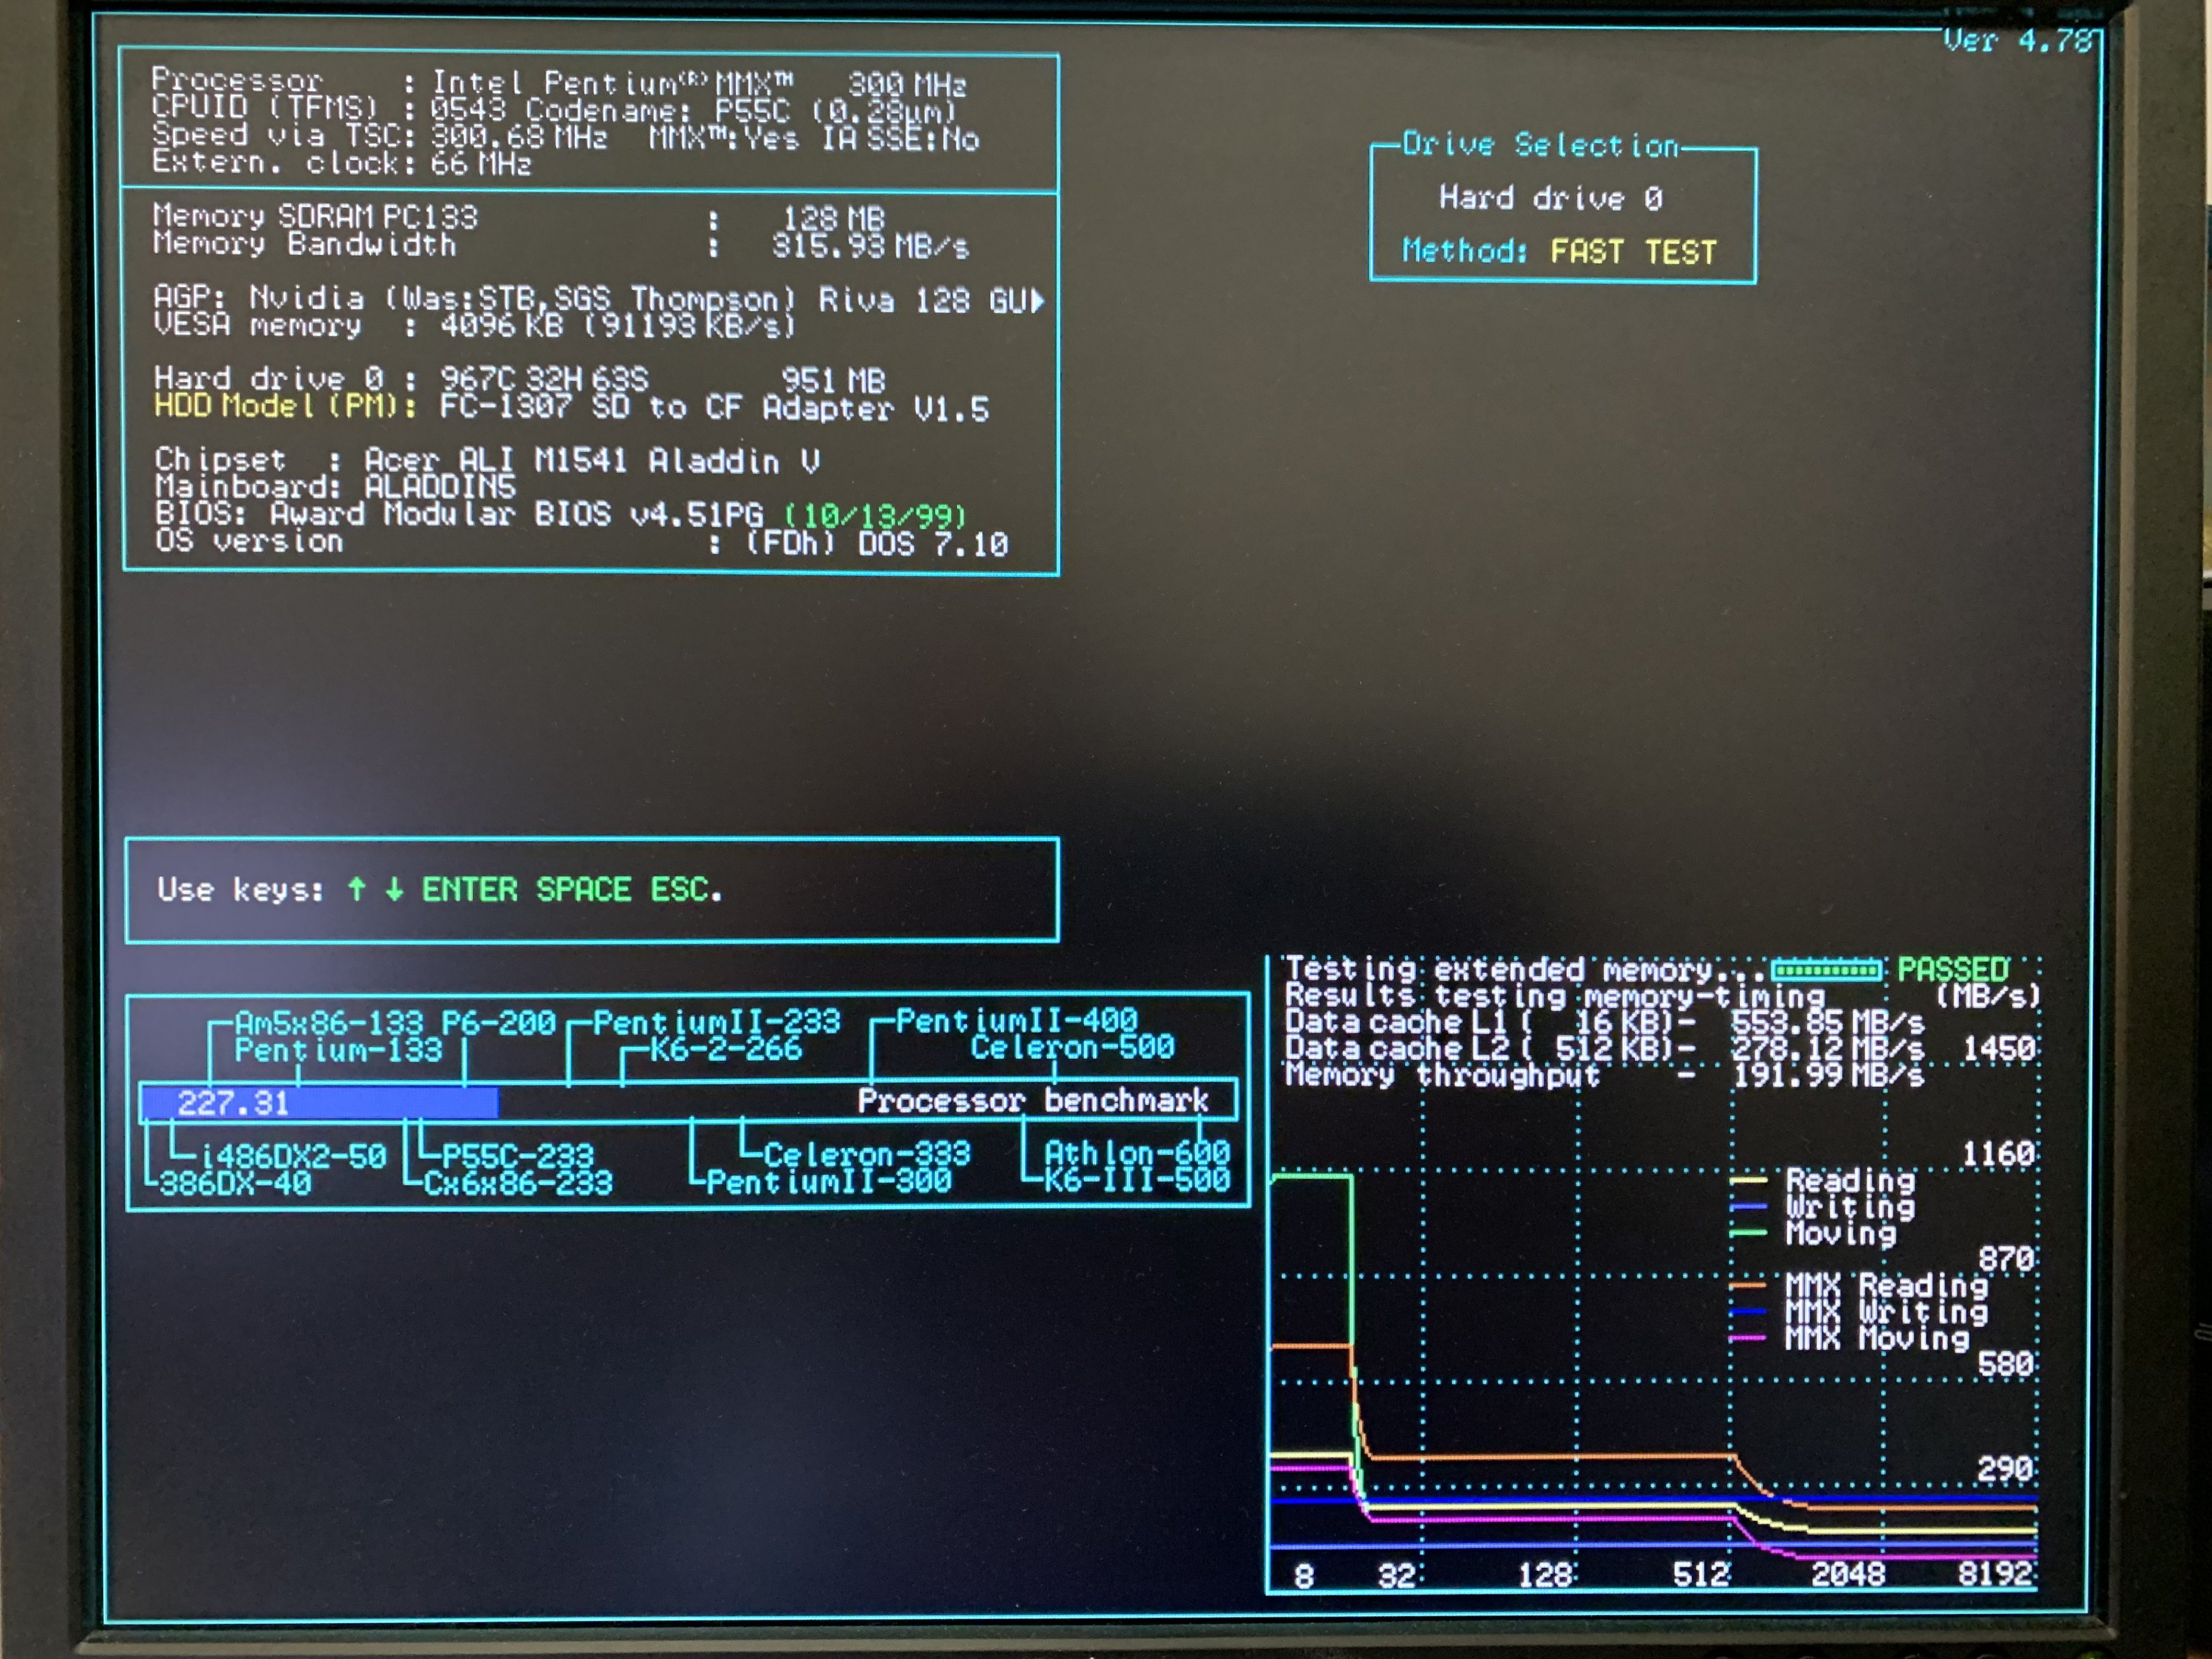Click the up arrow key hint
Viewport: 2212px width, 1659px height.
[x=356, y=888]
